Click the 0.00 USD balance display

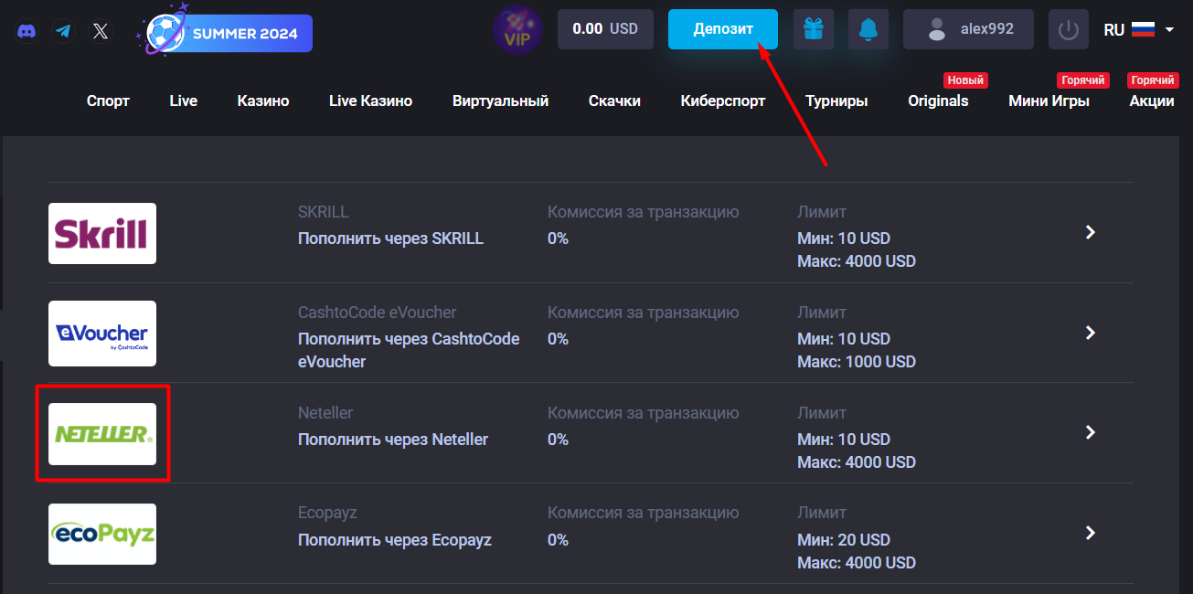[605, 28]
